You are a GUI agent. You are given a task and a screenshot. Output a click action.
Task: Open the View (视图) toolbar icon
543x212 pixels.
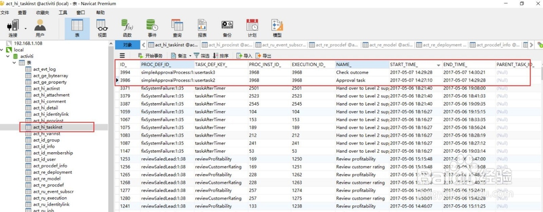(102, 28)
